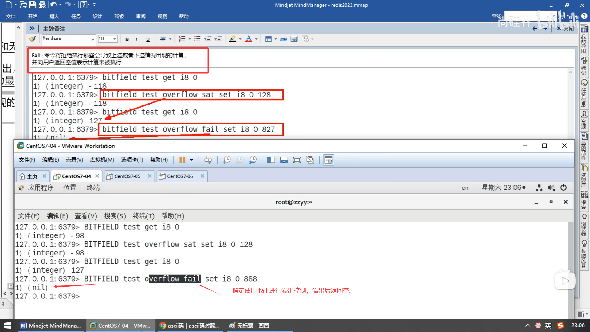Screen dimensions: 590x332
Task: Take VM snapshot clock icon
Action: (227, 160)
